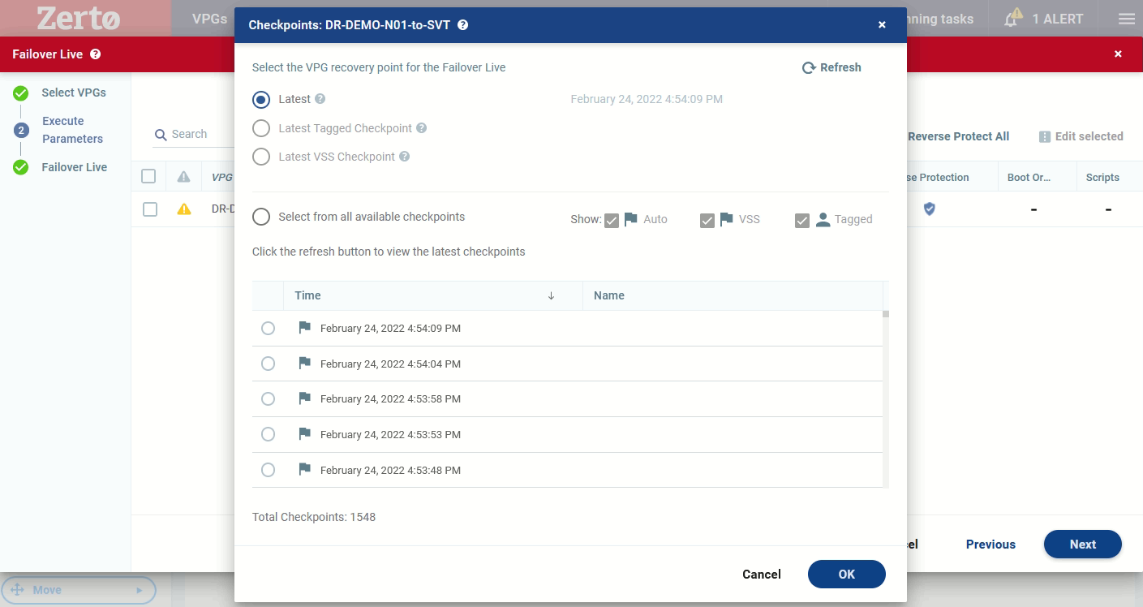Click the step 2 number circle
The height and width of the screenshot is (607, 1143).
(x=21, y=130)
